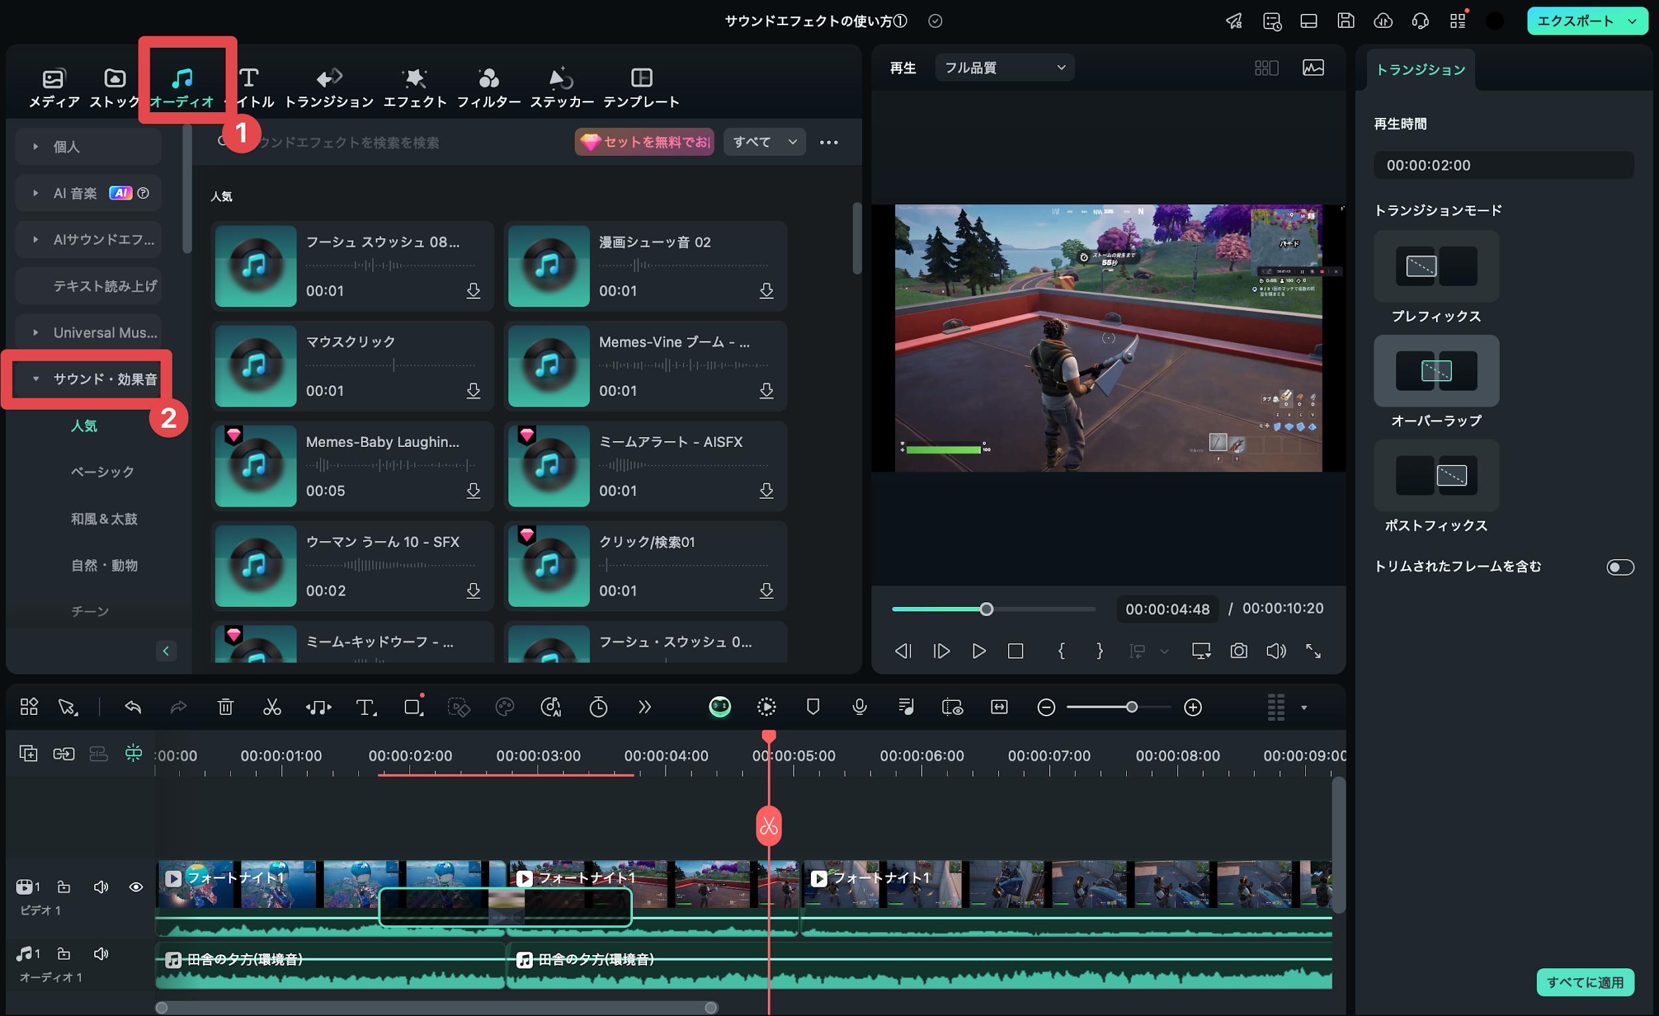
Task: Start voiceover recording with microphone icon
Action: pyautogui.click(x=859, y=707)
